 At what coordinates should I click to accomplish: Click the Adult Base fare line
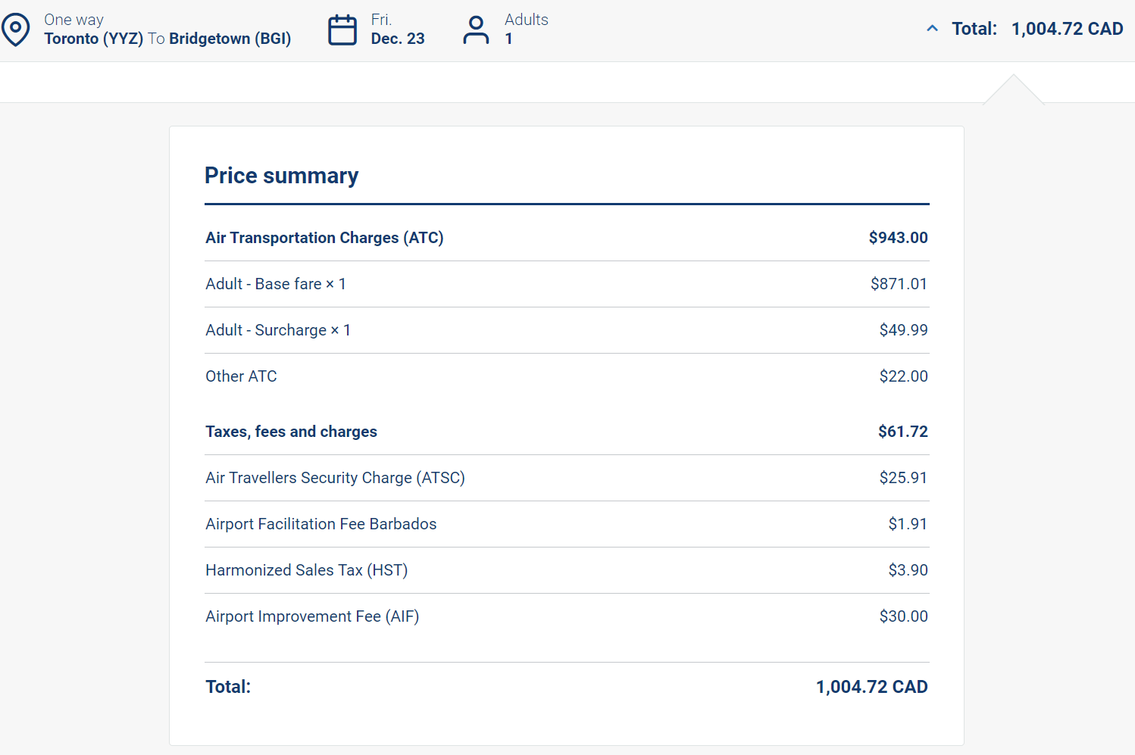[x=276, y=284]
